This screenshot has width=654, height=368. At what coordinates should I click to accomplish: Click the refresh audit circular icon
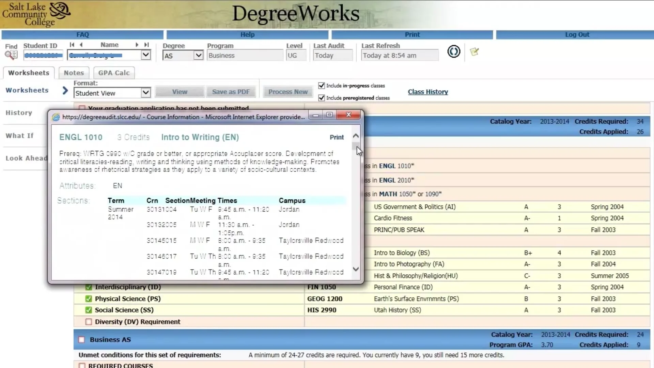(x=454, y=52)
